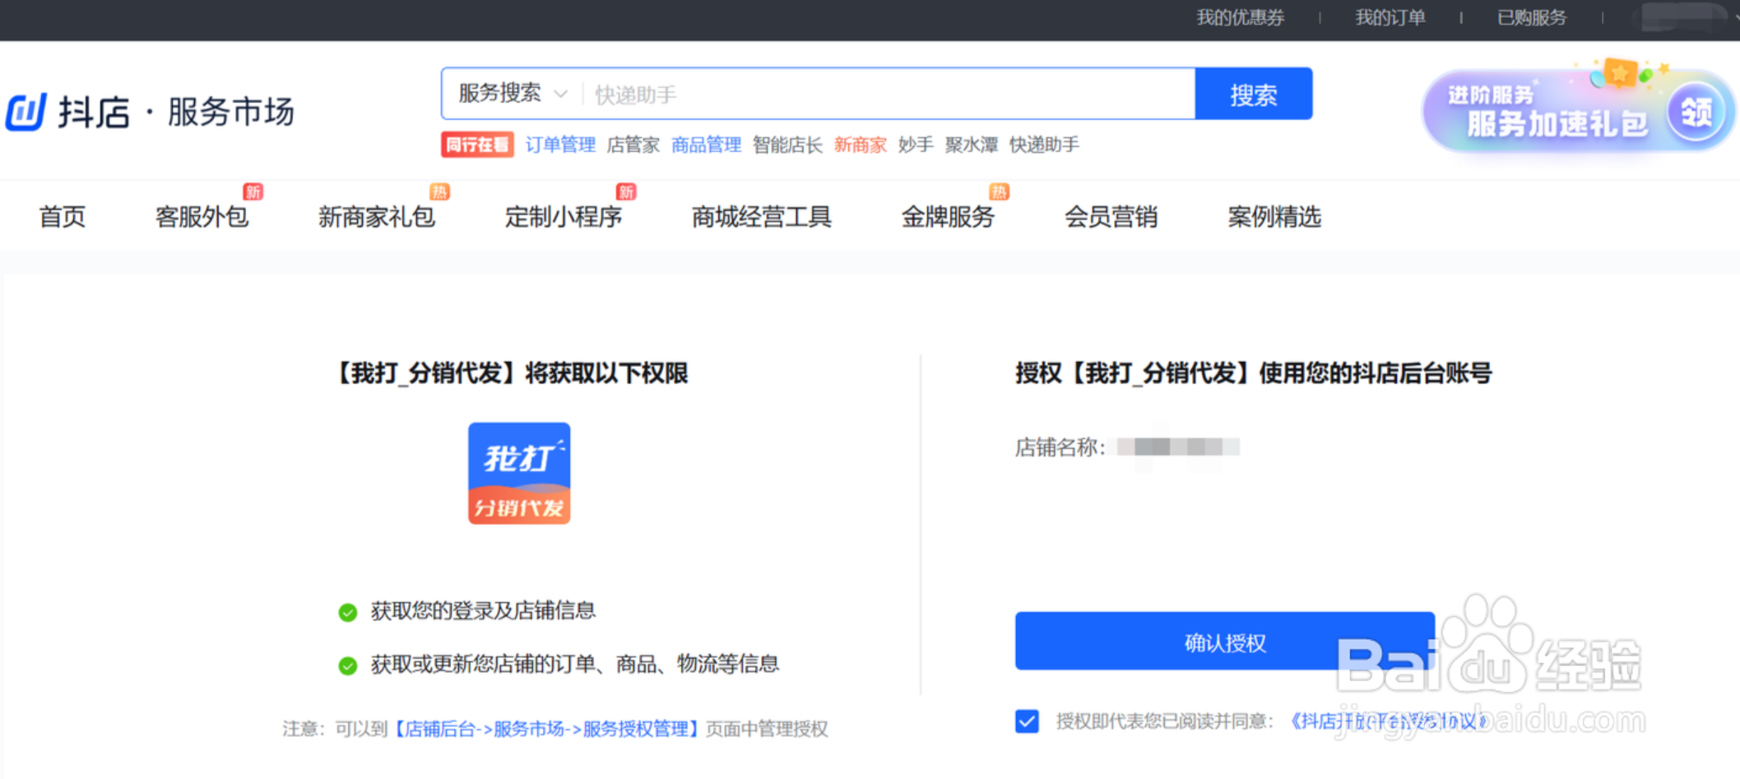Click the 热 badge on 新商家礼包

tap(439, 192)
